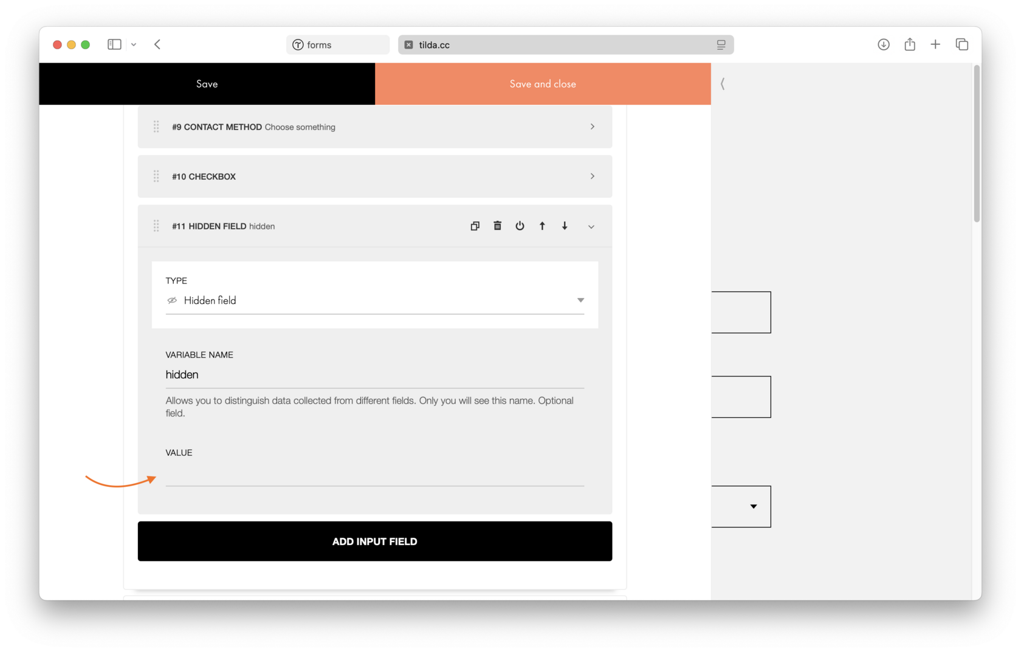Click the tilda.cc address bar
Screen dimensions: 1021x652
click(566, 45)
